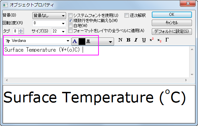
Task: Click the タブ value field
Action: tap(16, 31)
